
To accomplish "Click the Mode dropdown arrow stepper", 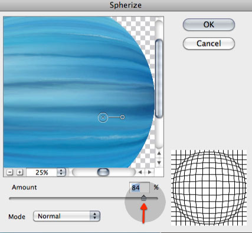I will tap(95, 216).
